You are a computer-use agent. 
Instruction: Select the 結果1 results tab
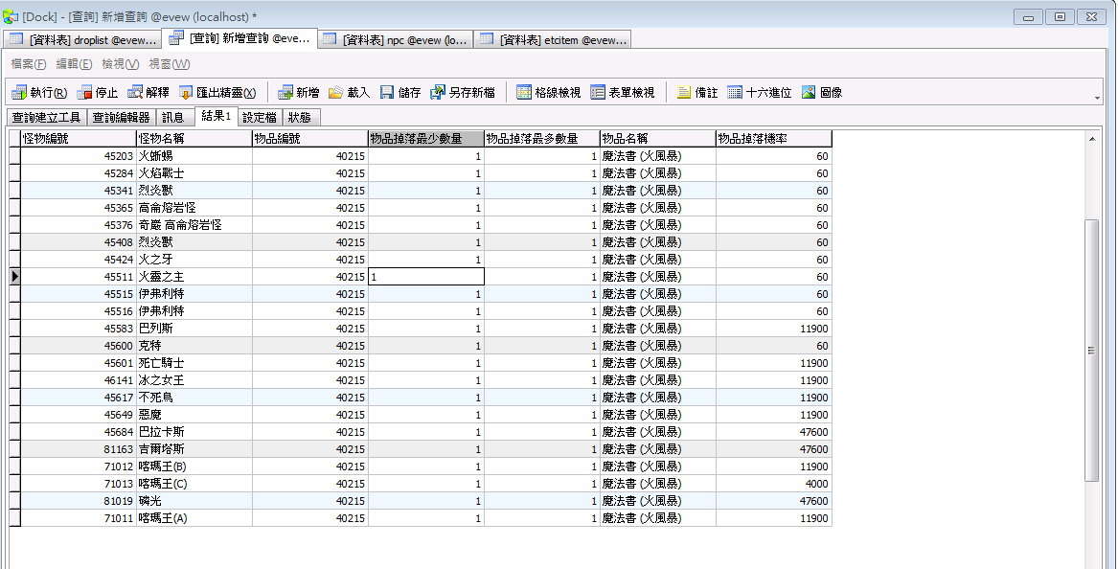pos(217,116)
